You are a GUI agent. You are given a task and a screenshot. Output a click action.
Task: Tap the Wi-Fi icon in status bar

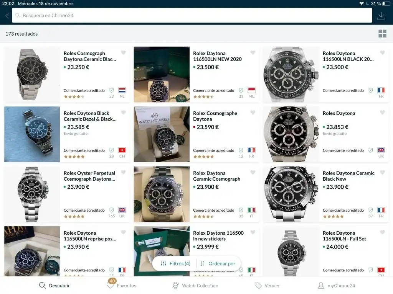click(362, 3)
